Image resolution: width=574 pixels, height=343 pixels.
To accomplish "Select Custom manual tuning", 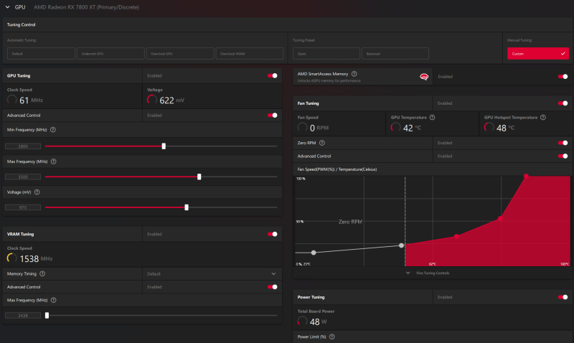I will [538, 53].
